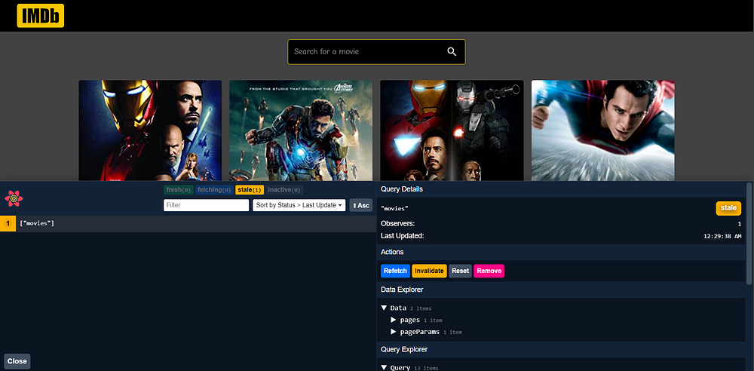The width and height of the screenshot is (754, 371).
Task: Toggle the inactive(0) status filter
Action: pyautogui.click(x=284, y=189)
